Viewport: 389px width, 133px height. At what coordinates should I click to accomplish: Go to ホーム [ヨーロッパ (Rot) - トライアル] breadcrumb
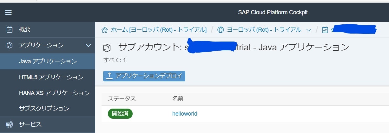pos(159,30)
